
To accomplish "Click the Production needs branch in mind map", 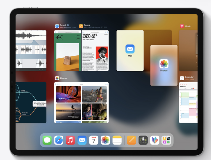I will [25, 113].
